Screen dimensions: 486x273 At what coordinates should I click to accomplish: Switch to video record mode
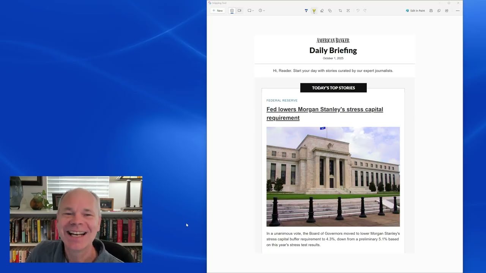[x=240, y=11]
